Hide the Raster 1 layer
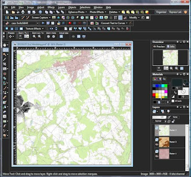The image size is (191, 177). pos(157,156)
